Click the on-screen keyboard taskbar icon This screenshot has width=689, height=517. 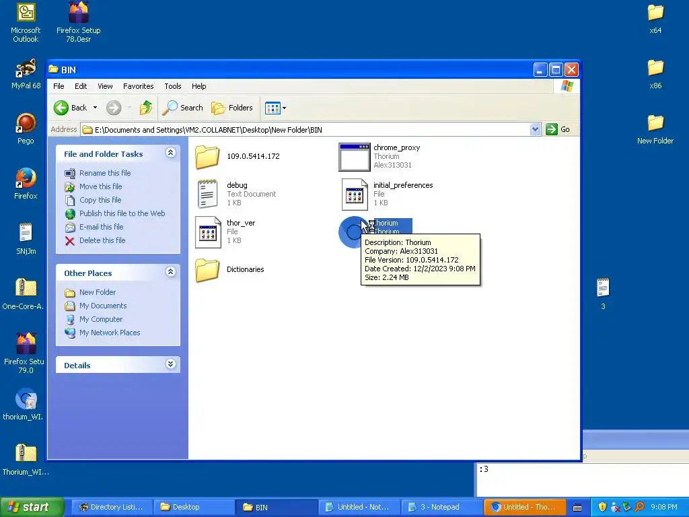point(577,508)
